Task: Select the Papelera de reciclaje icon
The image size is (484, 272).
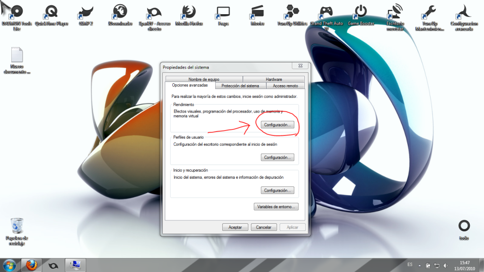Action: (17, 228)
